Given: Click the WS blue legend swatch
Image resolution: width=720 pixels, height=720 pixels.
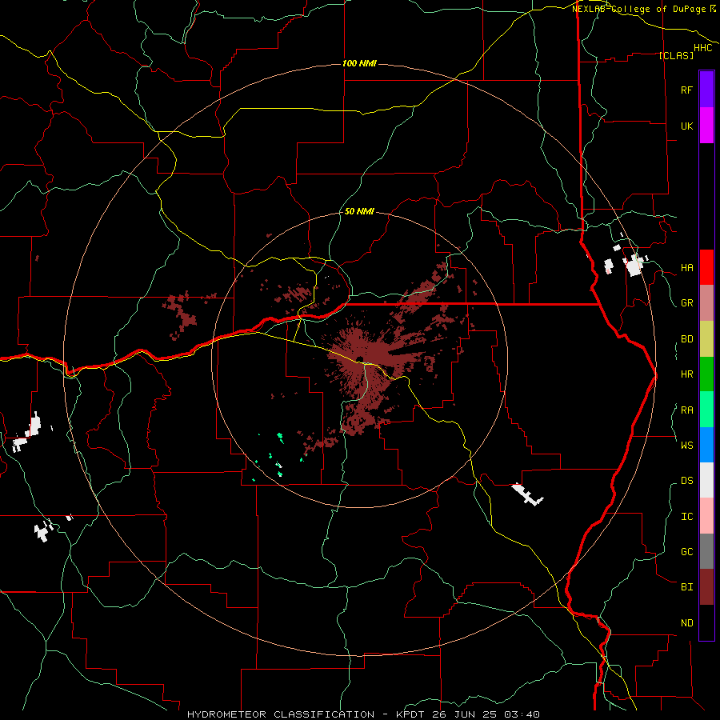Looking at the screenshot, I should pyautogui.click(x=706, y=445).
